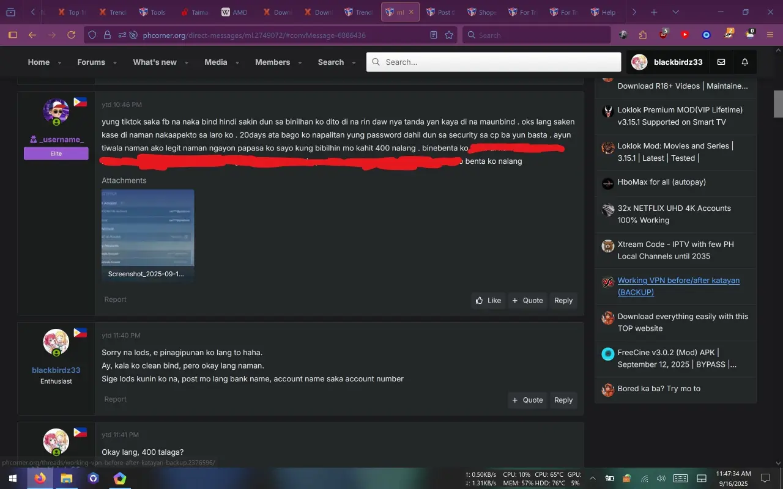
Task: Click the uBlock Origin extension icon
Action: pyautogui.click(x=664, y=35)
